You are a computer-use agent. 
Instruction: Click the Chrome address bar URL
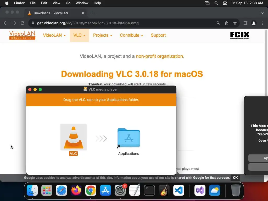click(88, 23)
